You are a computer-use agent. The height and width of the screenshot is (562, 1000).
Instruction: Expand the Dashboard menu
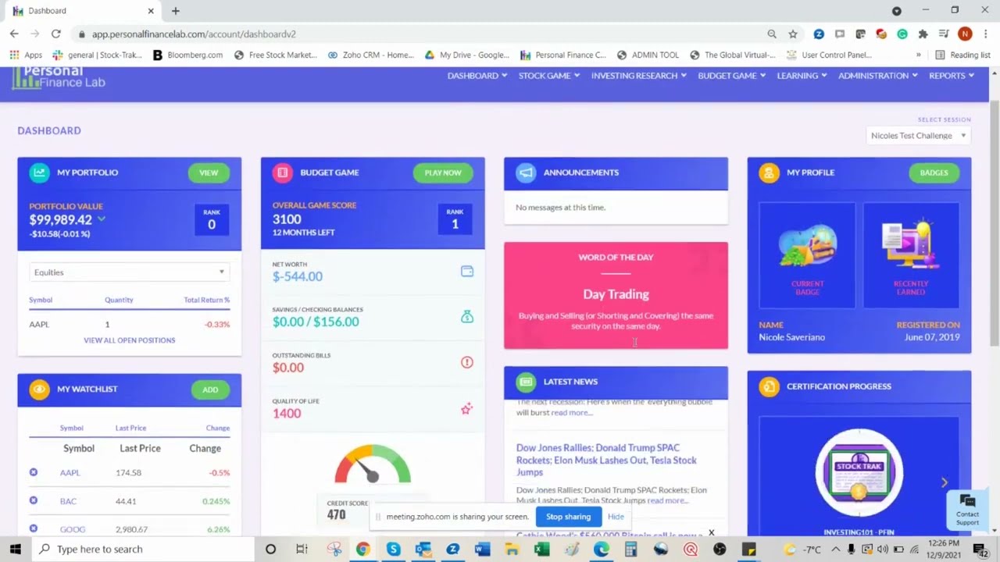coord(477,76)
